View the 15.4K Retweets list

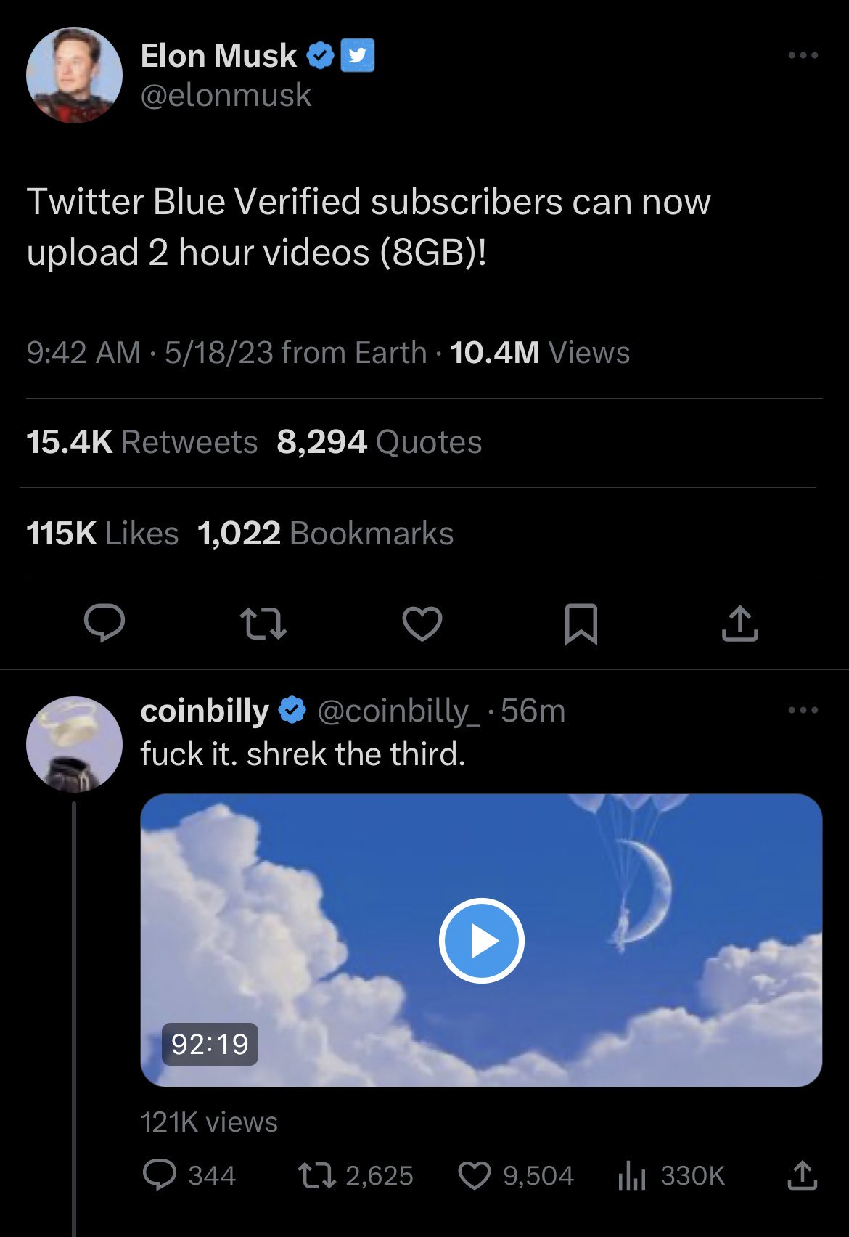[141, 442]
